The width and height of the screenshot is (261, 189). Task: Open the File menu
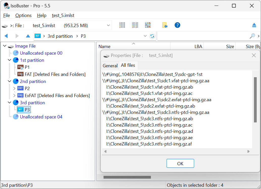[x=7, y=15]
